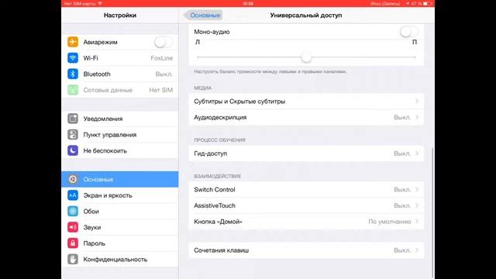Screen dimensions: 496x279
Task: Tap the Wi-Fi signal icon in status bar
Action: point(100,3)
